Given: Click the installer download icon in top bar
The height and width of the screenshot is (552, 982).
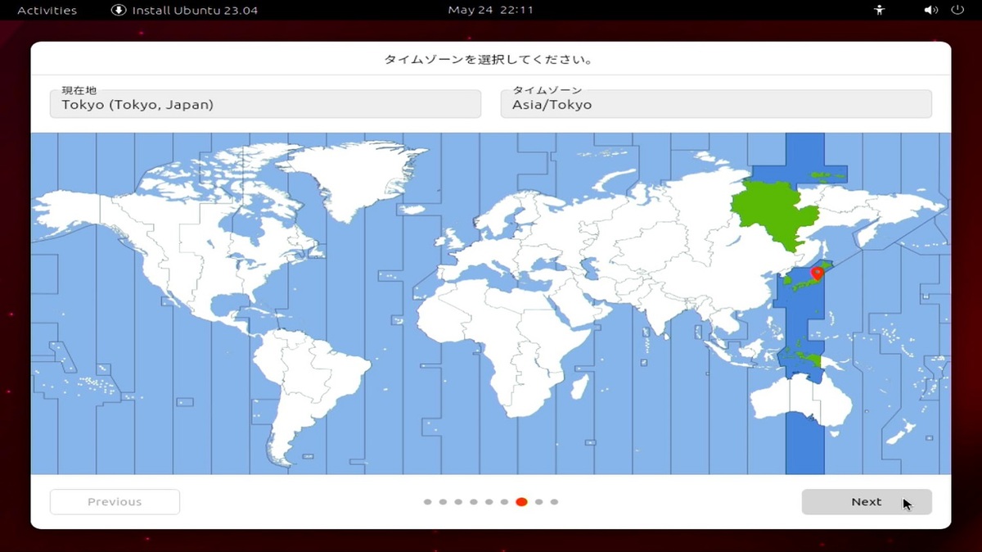Looking at the screenshot, I should tap(119, 11).
